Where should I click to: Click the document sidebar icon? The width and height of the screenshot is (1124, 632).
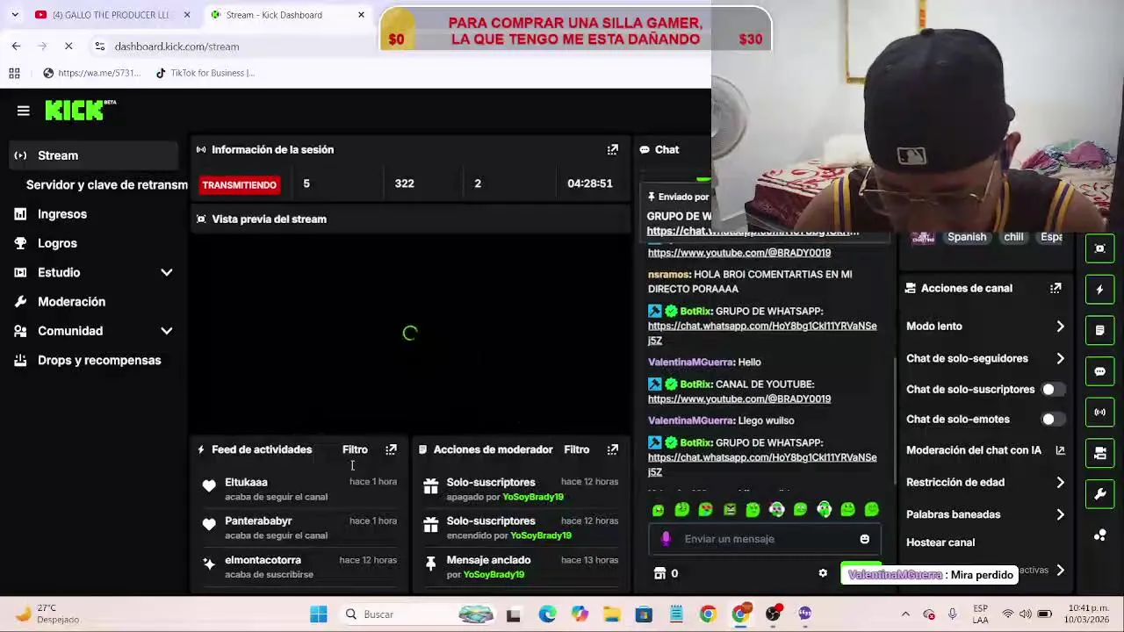[1099, 330]
